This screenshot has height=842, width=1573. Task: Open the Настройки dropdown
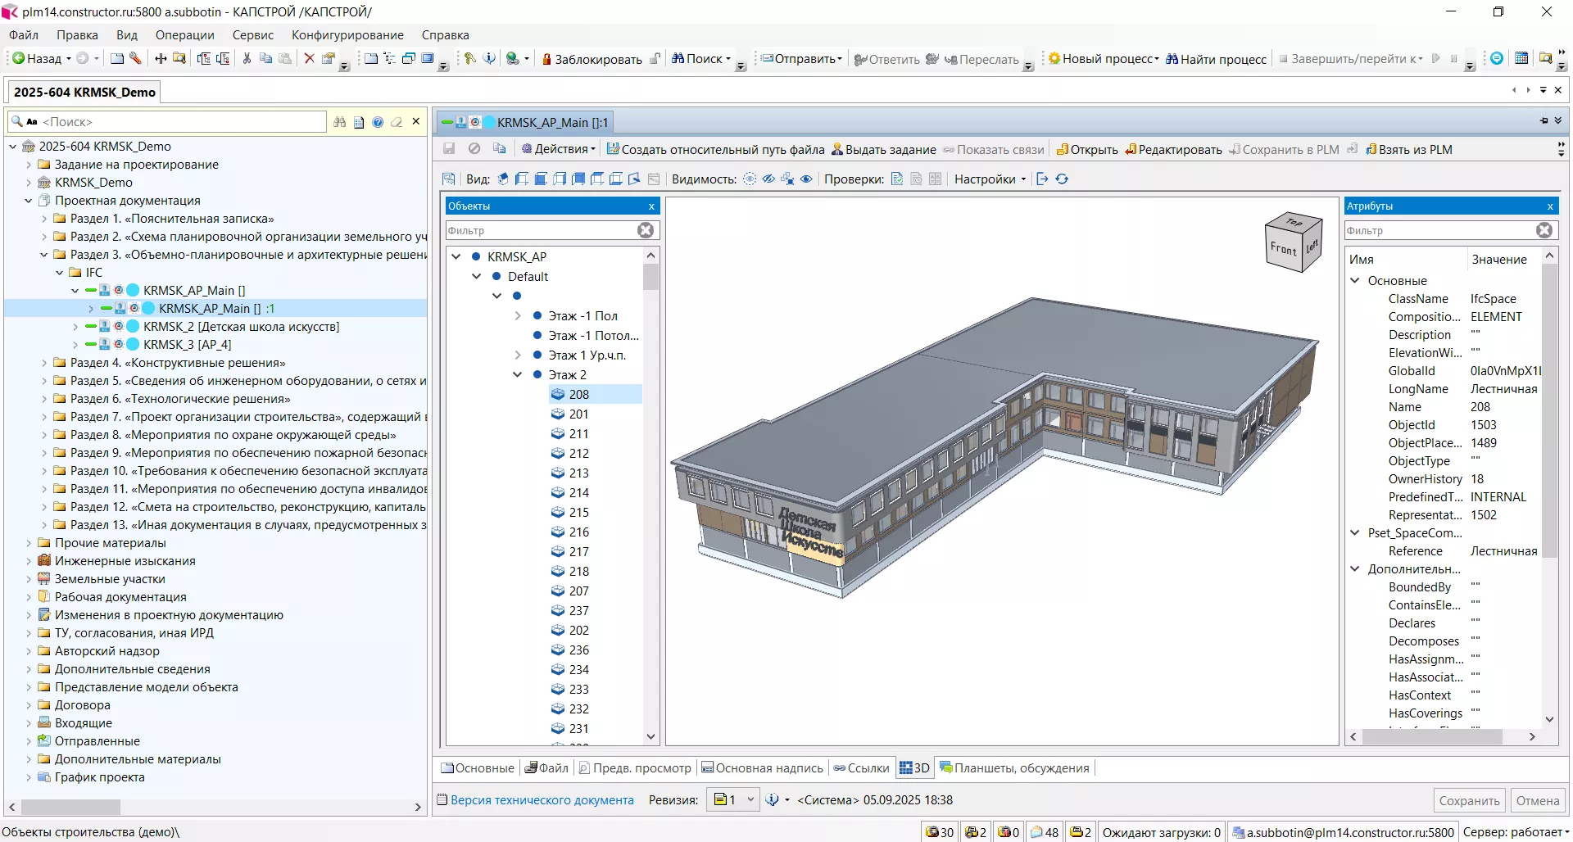pyautogui.click(x=990, y=179)
